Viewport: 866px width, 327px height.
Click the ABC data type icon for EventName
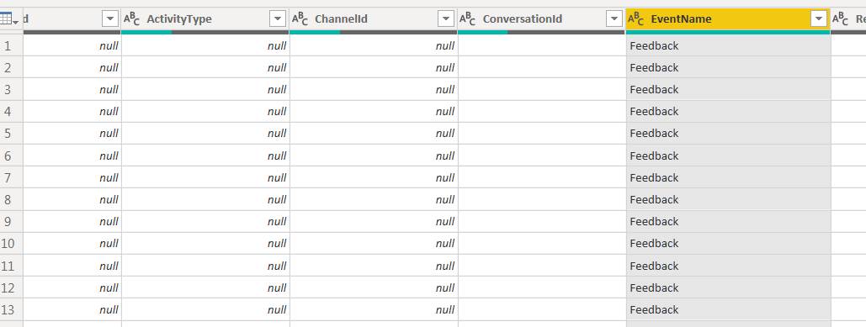point(636,19)
